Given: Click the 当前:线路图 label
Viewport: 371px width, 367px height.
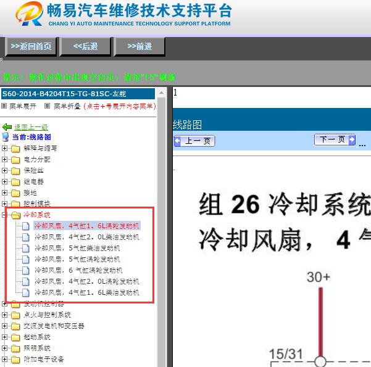Looking at the screenshot, I should point(31,137).
